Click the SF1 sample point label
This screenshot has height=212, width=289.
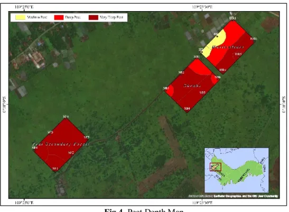pos(55,168)
